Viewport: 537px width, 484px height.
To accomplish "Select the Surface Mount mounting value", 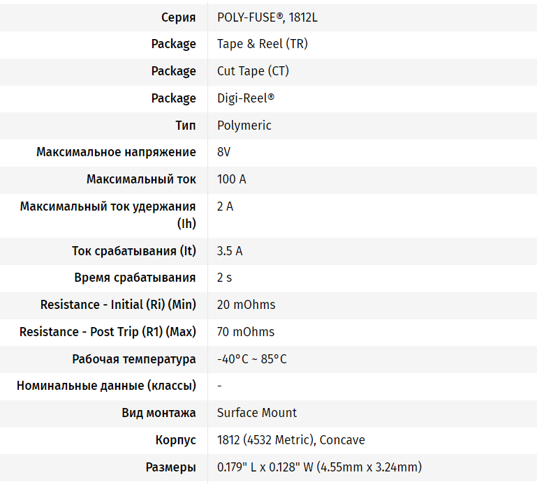I will 257,413.
